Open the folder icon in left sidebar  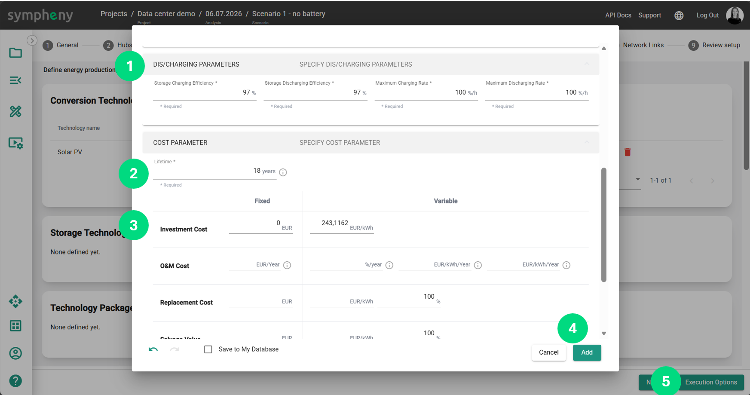(x=15, y=53)
